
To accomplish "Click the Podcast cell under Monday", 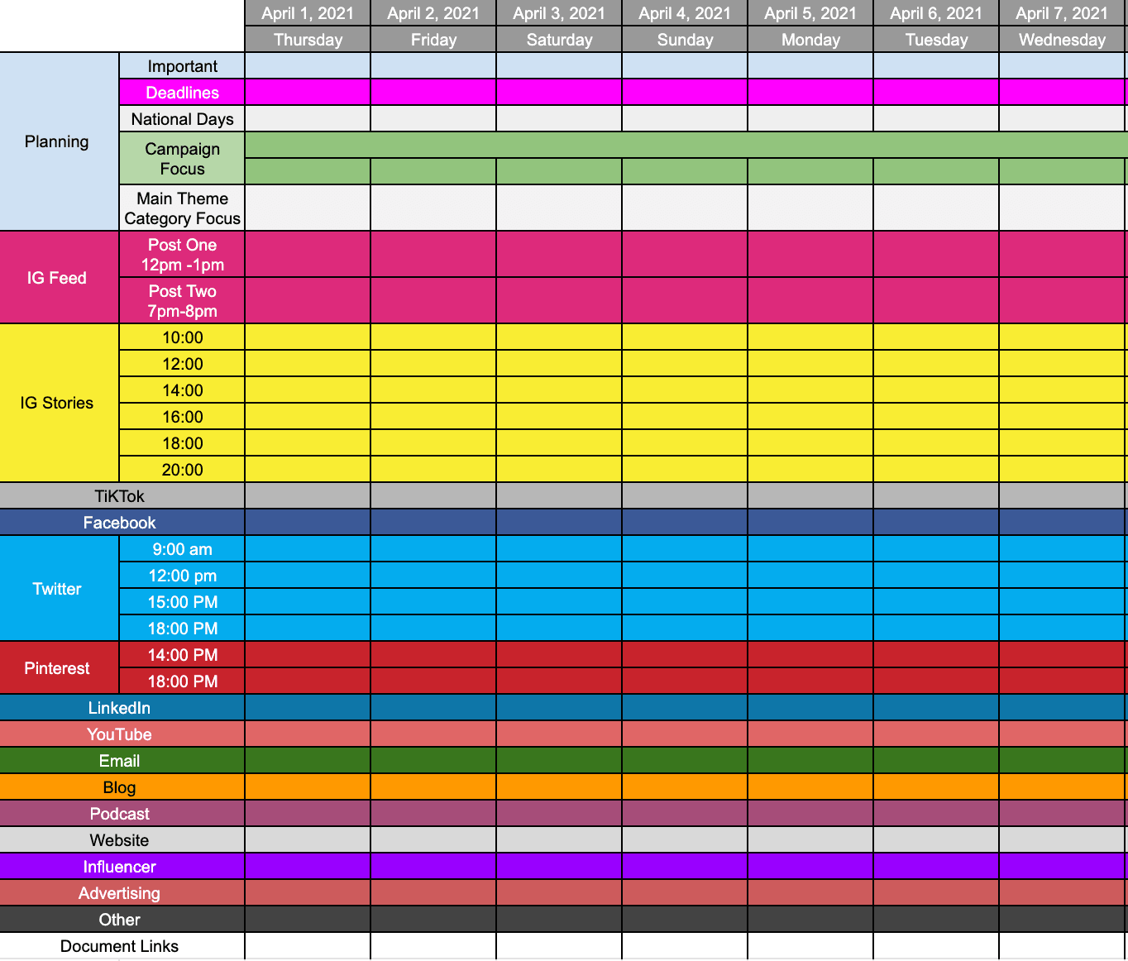I will [810, 813].
